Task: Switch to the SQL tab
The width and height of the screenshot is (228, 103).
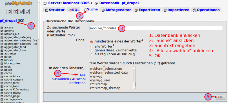Action: (x=74, y=10)
